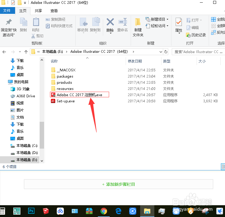Screen dimensions: 225x217
Task: Click Paste shortcut in ribbon
Action: (59, 26)
